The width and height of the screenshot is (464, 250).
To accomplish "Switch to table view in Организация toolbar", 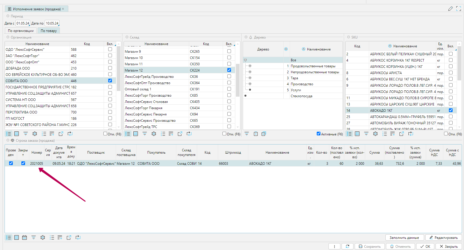I will [x=17, y=134].
